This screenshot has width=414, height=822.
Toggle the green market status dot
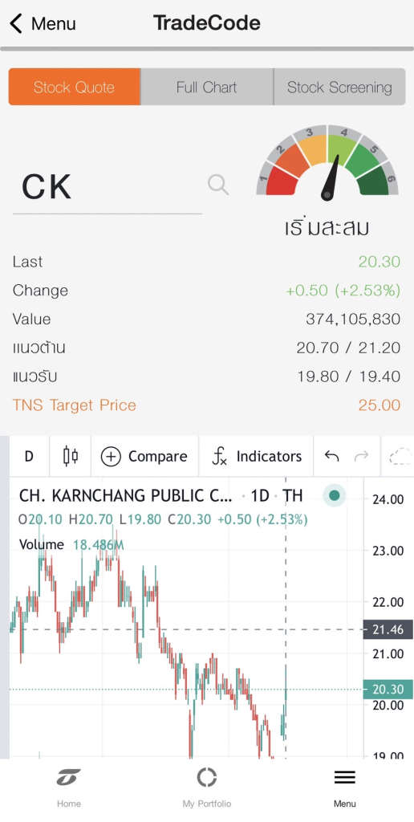[335, 495]
